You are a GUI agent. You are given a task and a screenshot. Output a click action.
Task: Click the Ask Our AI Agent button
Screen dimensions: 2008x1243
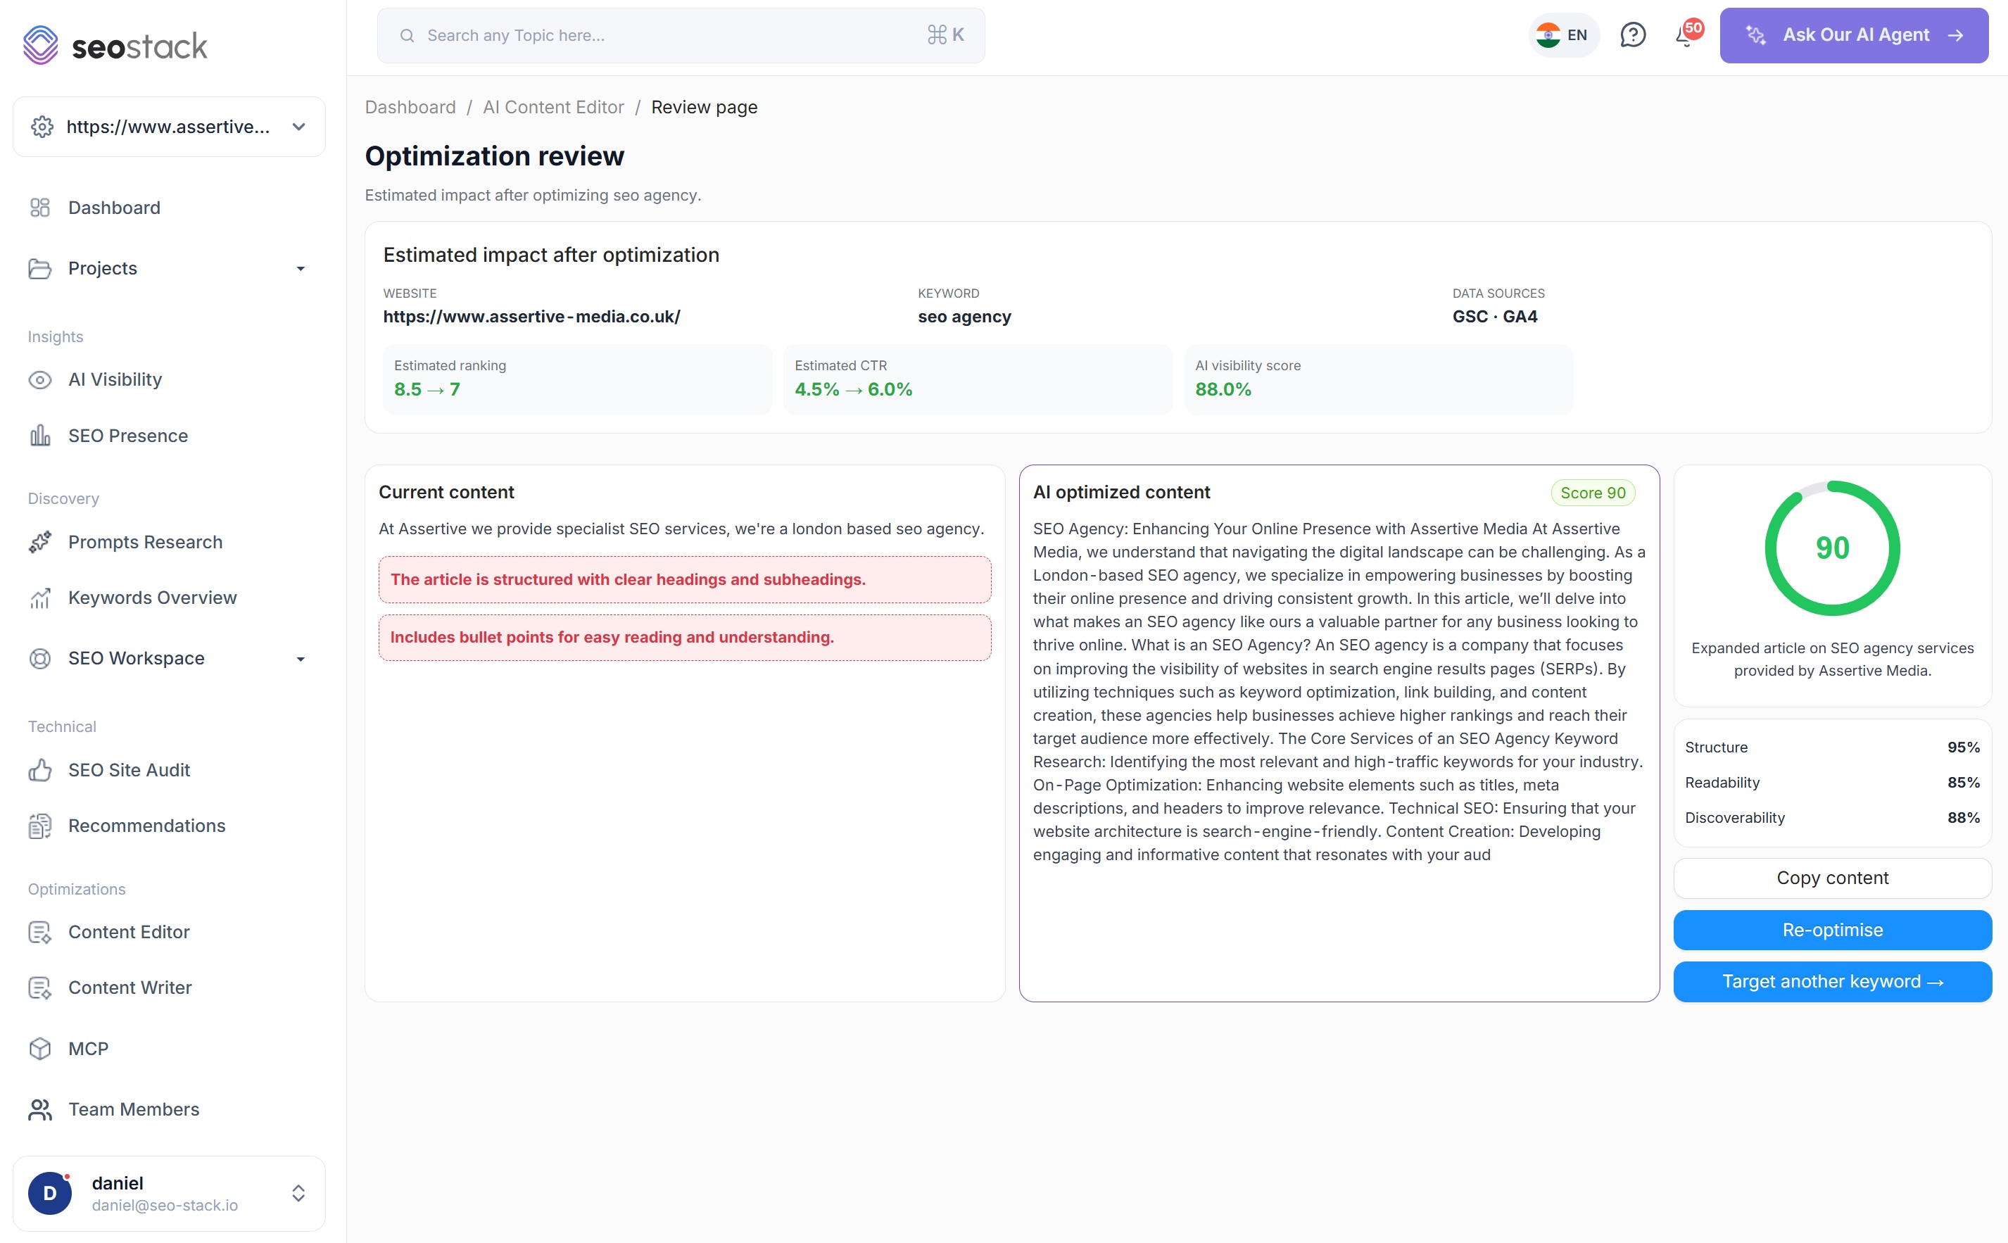click(x=1853, y=35)
